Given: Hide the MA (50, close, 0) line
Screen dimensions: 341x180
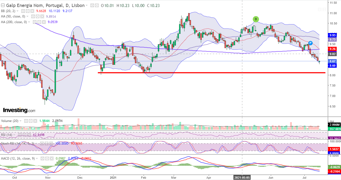Looking at the screenshot, I should coord(33,16).
